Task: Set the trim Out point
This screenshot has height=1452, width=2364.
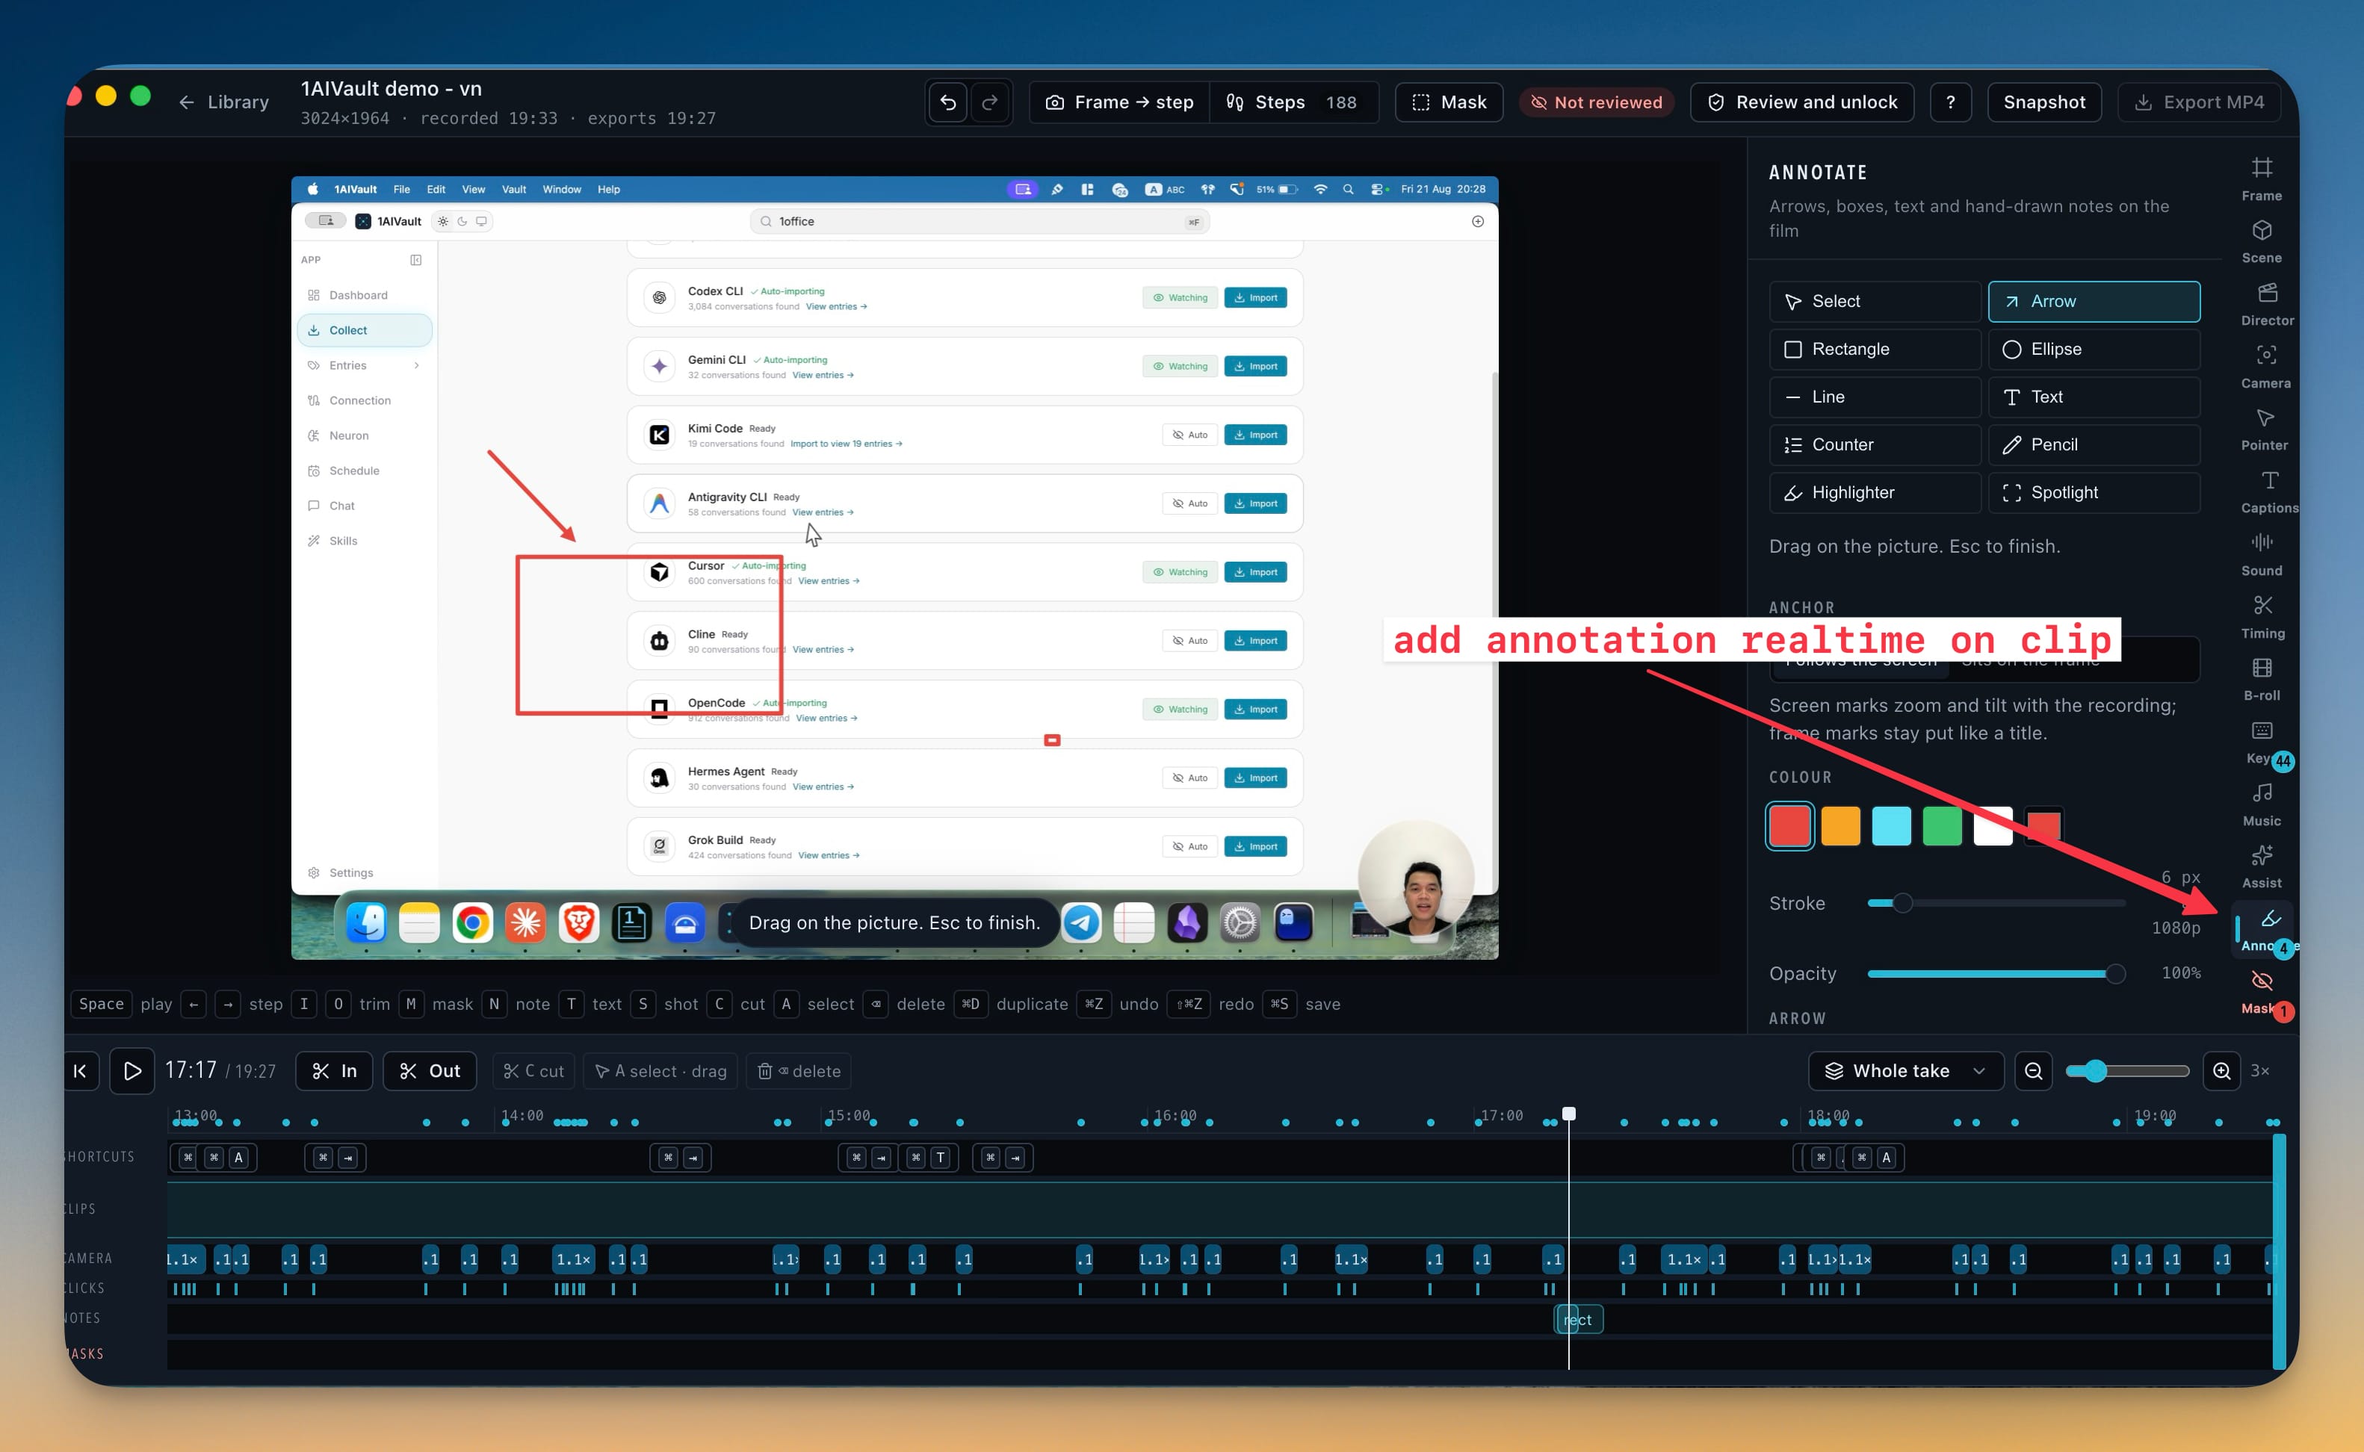Action: [430, 1071]
